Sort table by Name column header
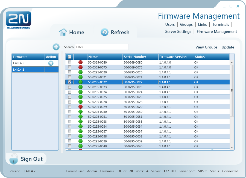This screenshot has height=178, width=246. coord(105,57)
